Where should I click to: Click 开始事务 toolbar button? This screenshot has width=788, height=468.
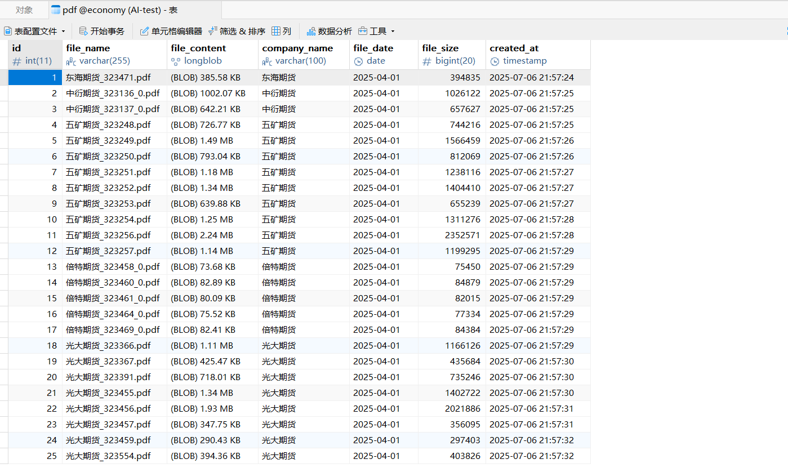[x=102, y=31]
